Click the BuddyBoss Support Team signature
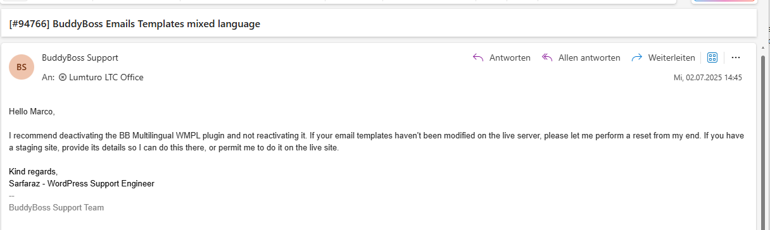Screen dimensions: 770x230 [x=56, y=207]
